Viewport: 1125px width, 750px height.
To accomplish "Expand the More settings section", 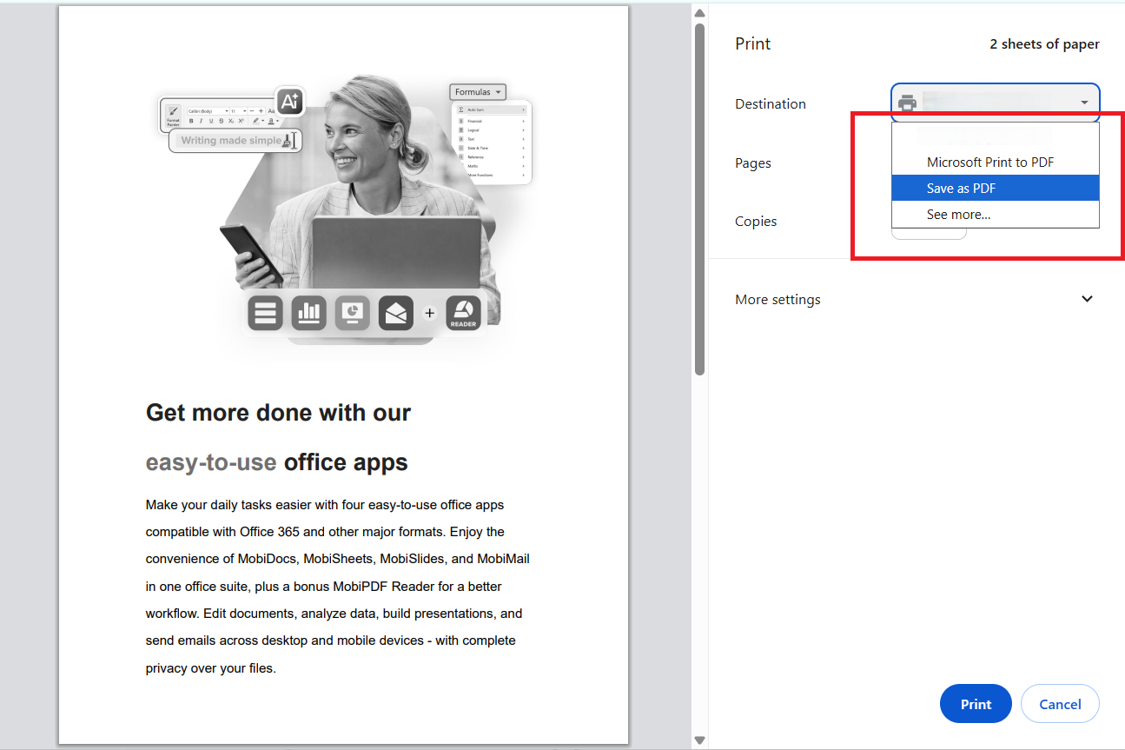I will coord(1087,298).
